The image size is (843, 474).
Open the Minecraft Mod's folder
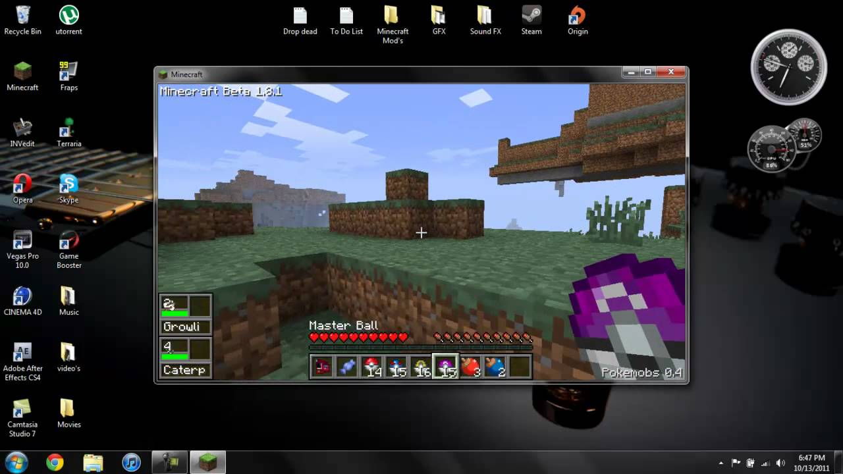point(393,25)
